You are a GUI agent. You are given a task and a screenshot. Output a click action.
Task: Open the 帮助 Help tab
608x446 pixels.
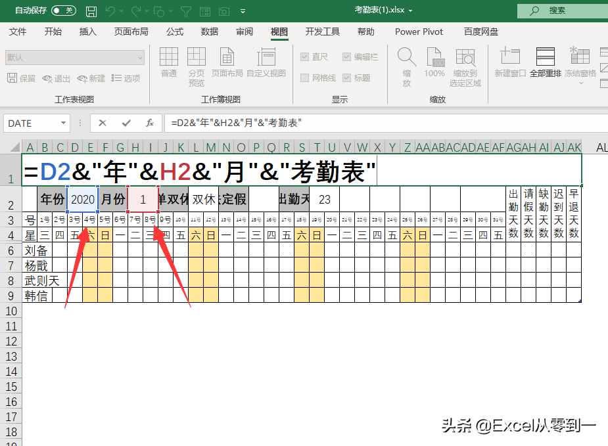point(365,32)
